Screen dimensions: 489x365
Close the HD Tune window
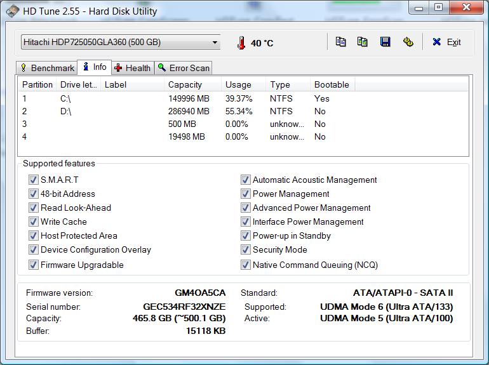tap(466, 7)
